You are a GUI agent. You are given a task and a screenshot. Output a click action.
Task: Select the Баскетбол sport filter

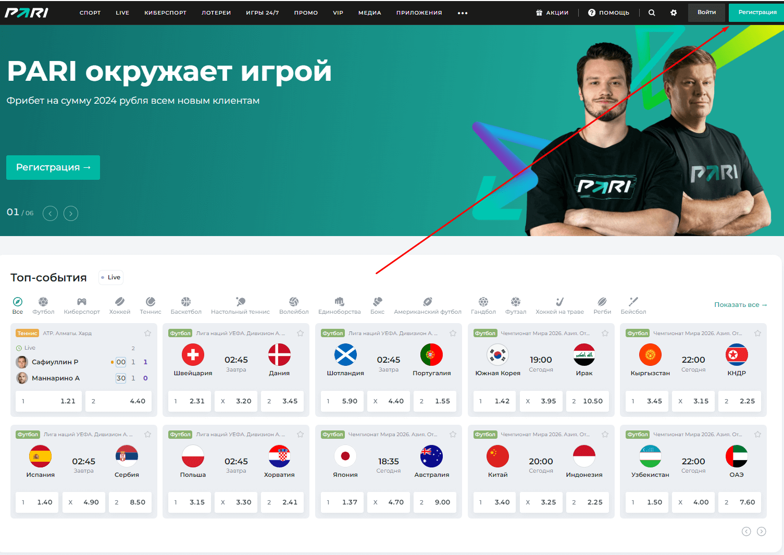(x=186, y=305)
